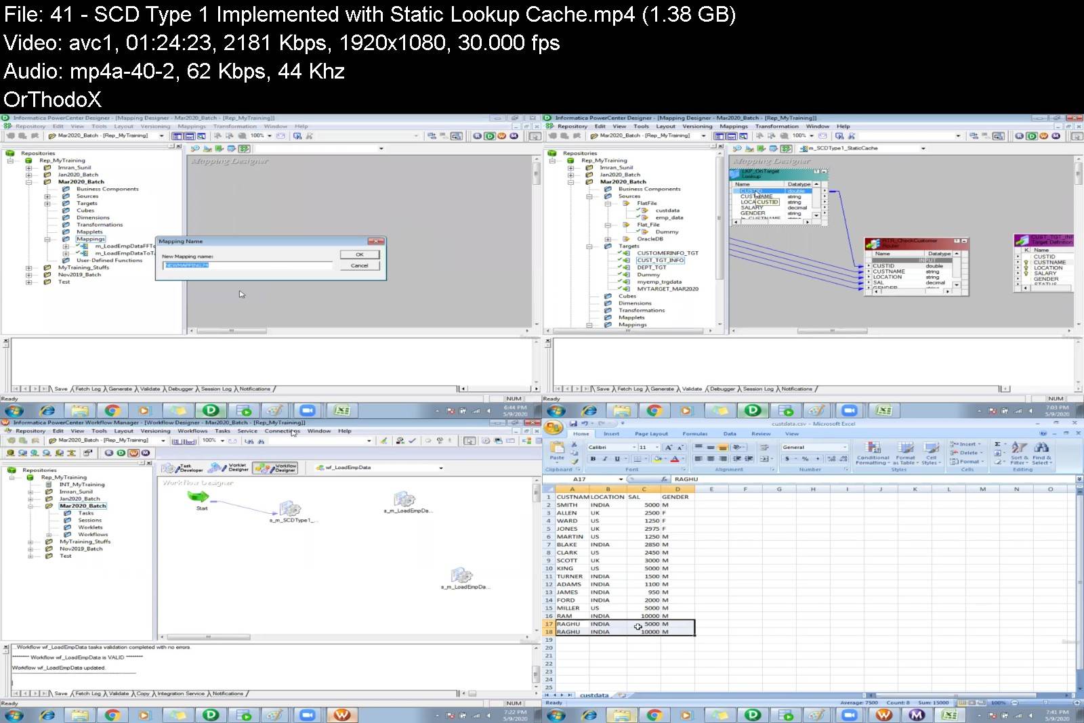Click the Workflow Designer button in Workflow Manager
Image resolution: width=1084 pixels, height=723 pixels.
[275, 468]
